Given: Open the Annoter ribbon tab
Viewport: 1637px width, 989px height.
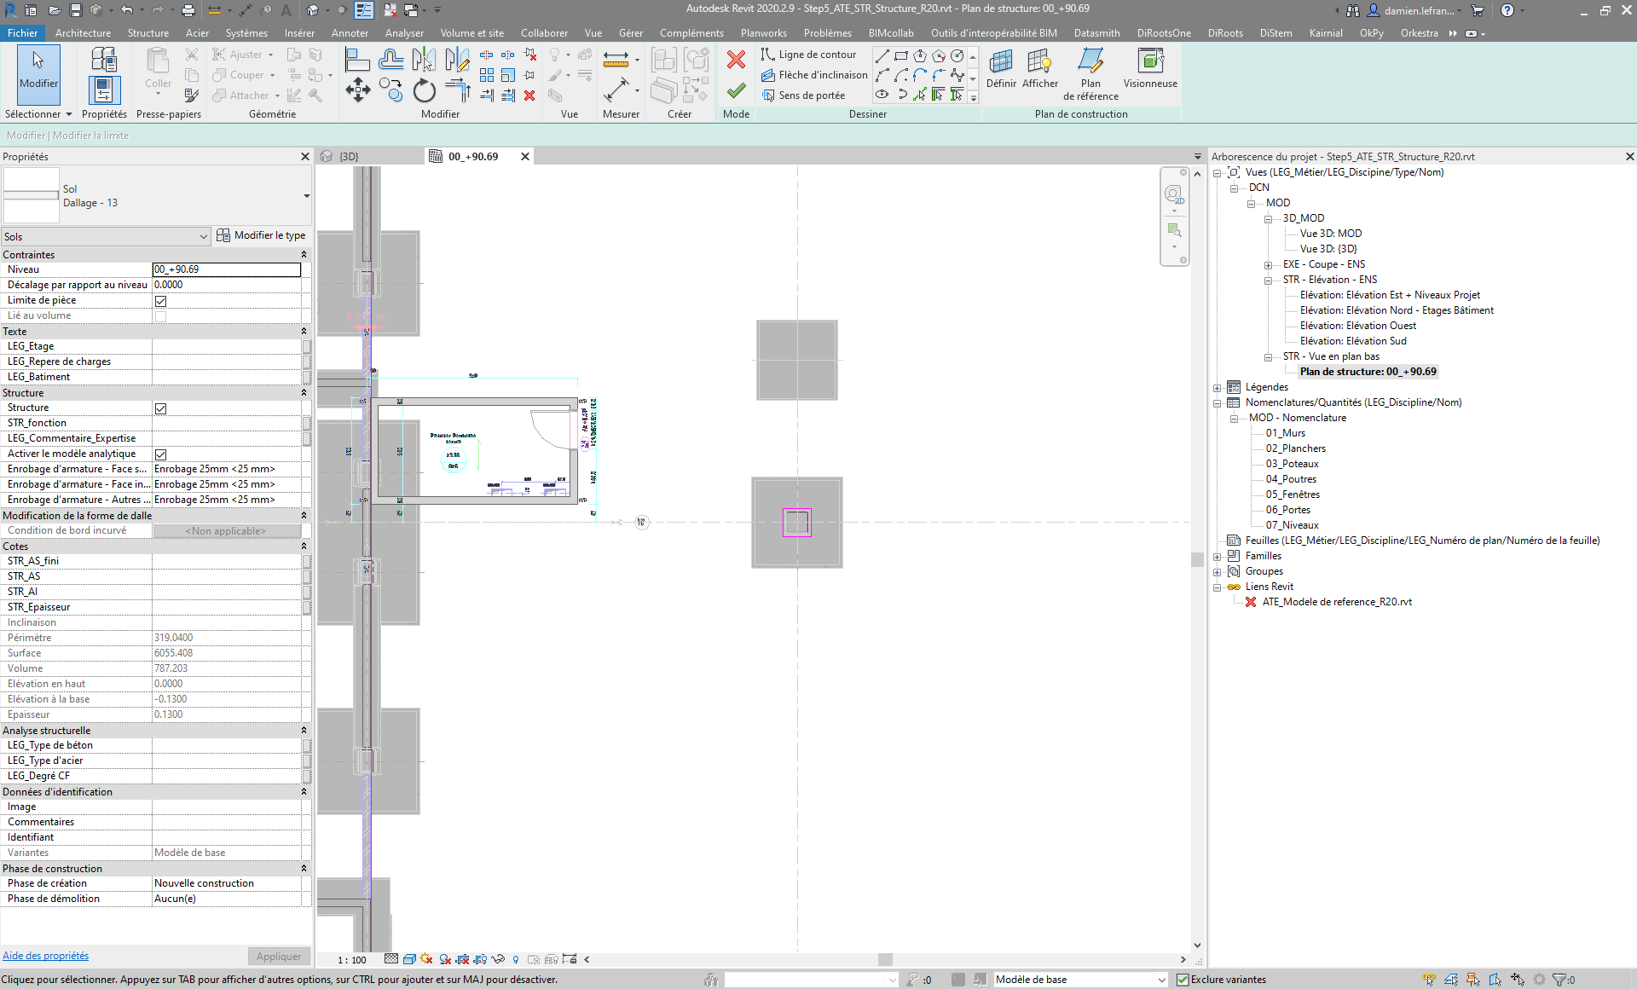Looking at the screenshot, I should tap(350, 33).
